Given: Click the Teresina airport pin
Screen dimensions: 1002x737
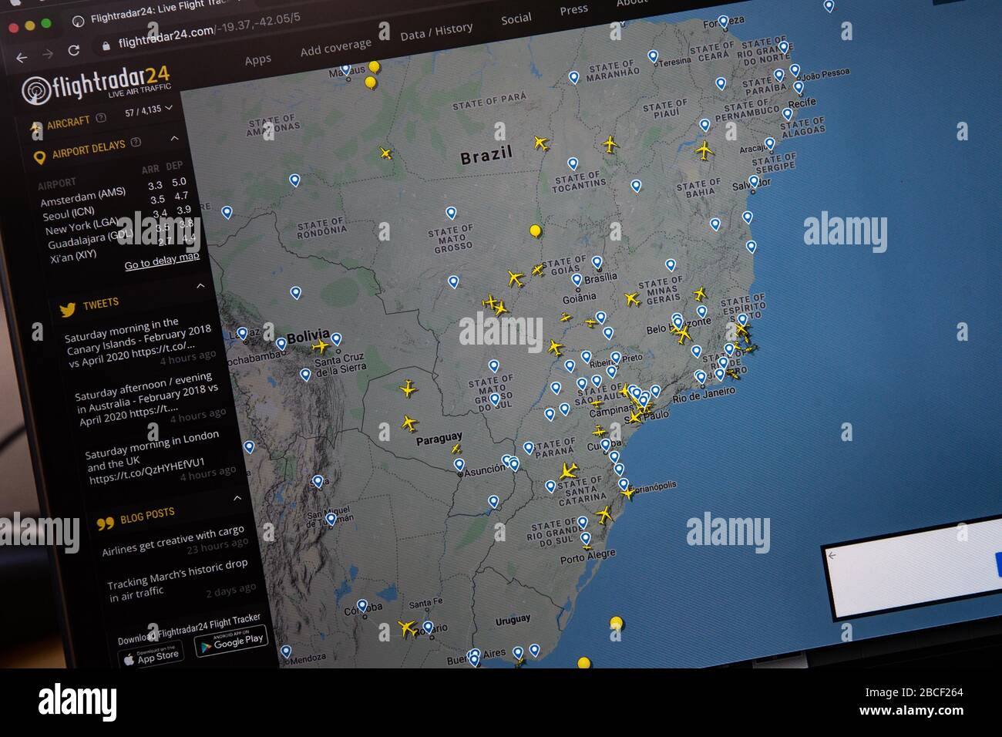Looking at the screenshot, I should [653, 56].
